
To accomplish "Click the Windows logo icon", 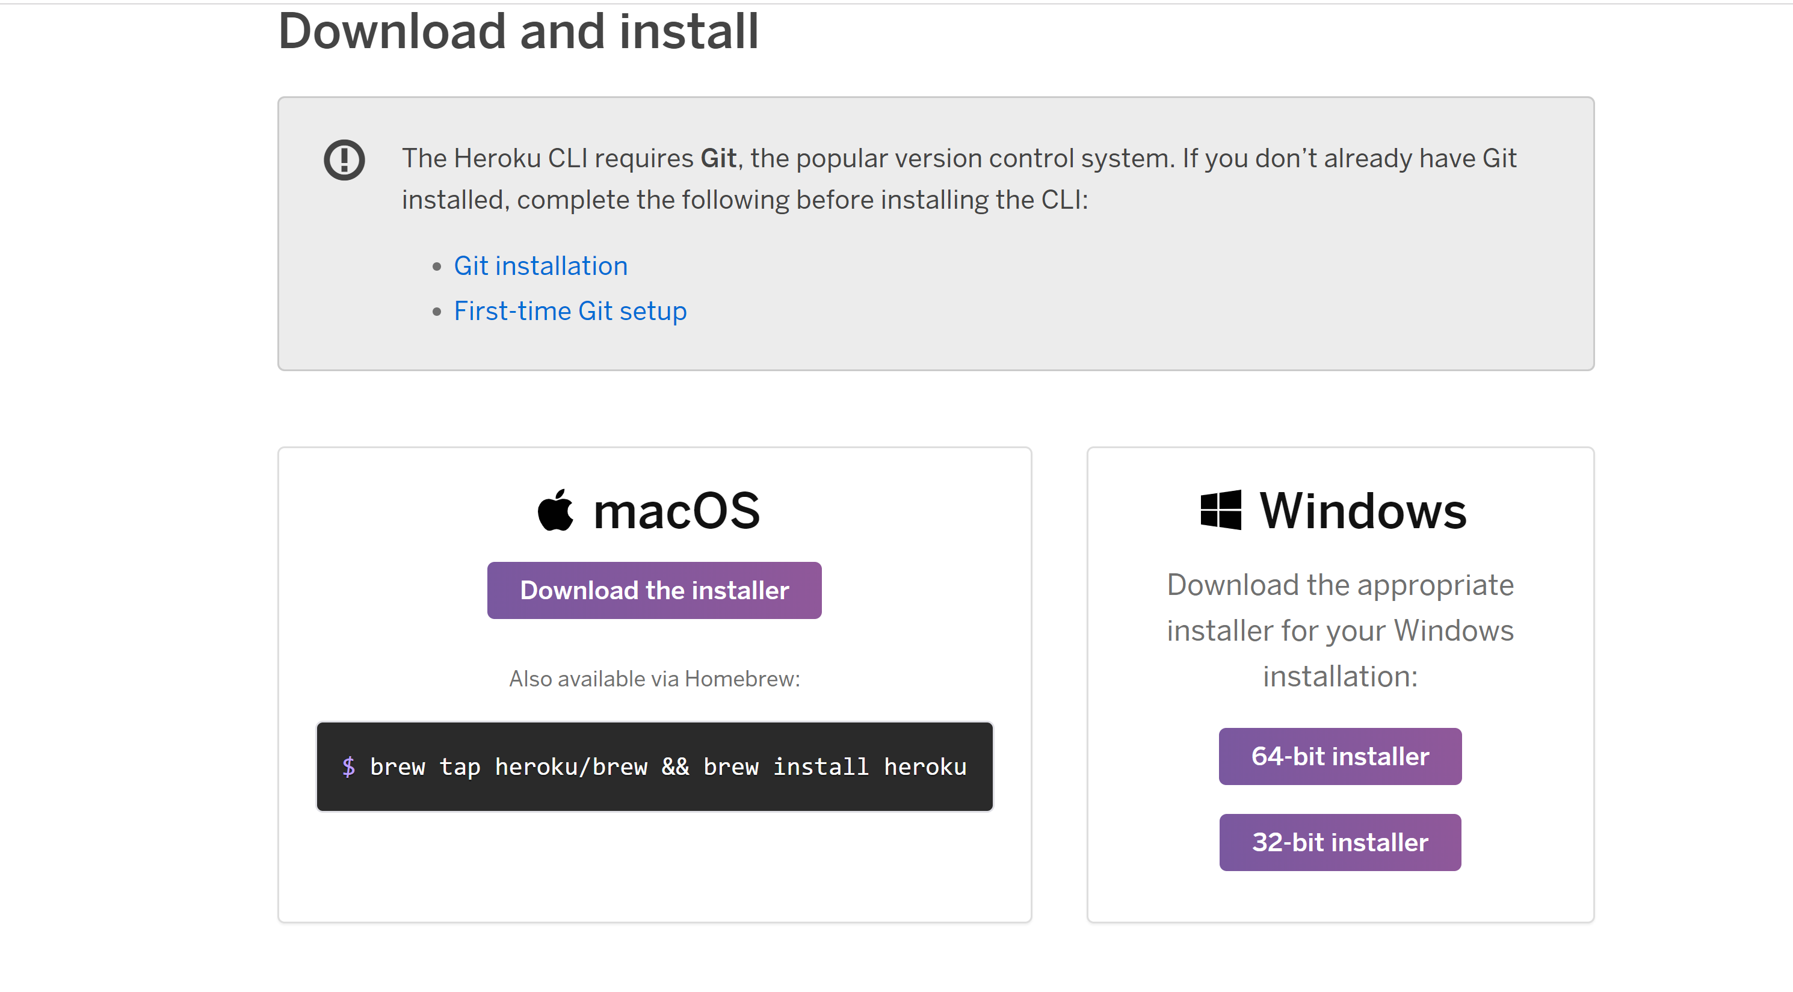I will (x=1220, y=510).
